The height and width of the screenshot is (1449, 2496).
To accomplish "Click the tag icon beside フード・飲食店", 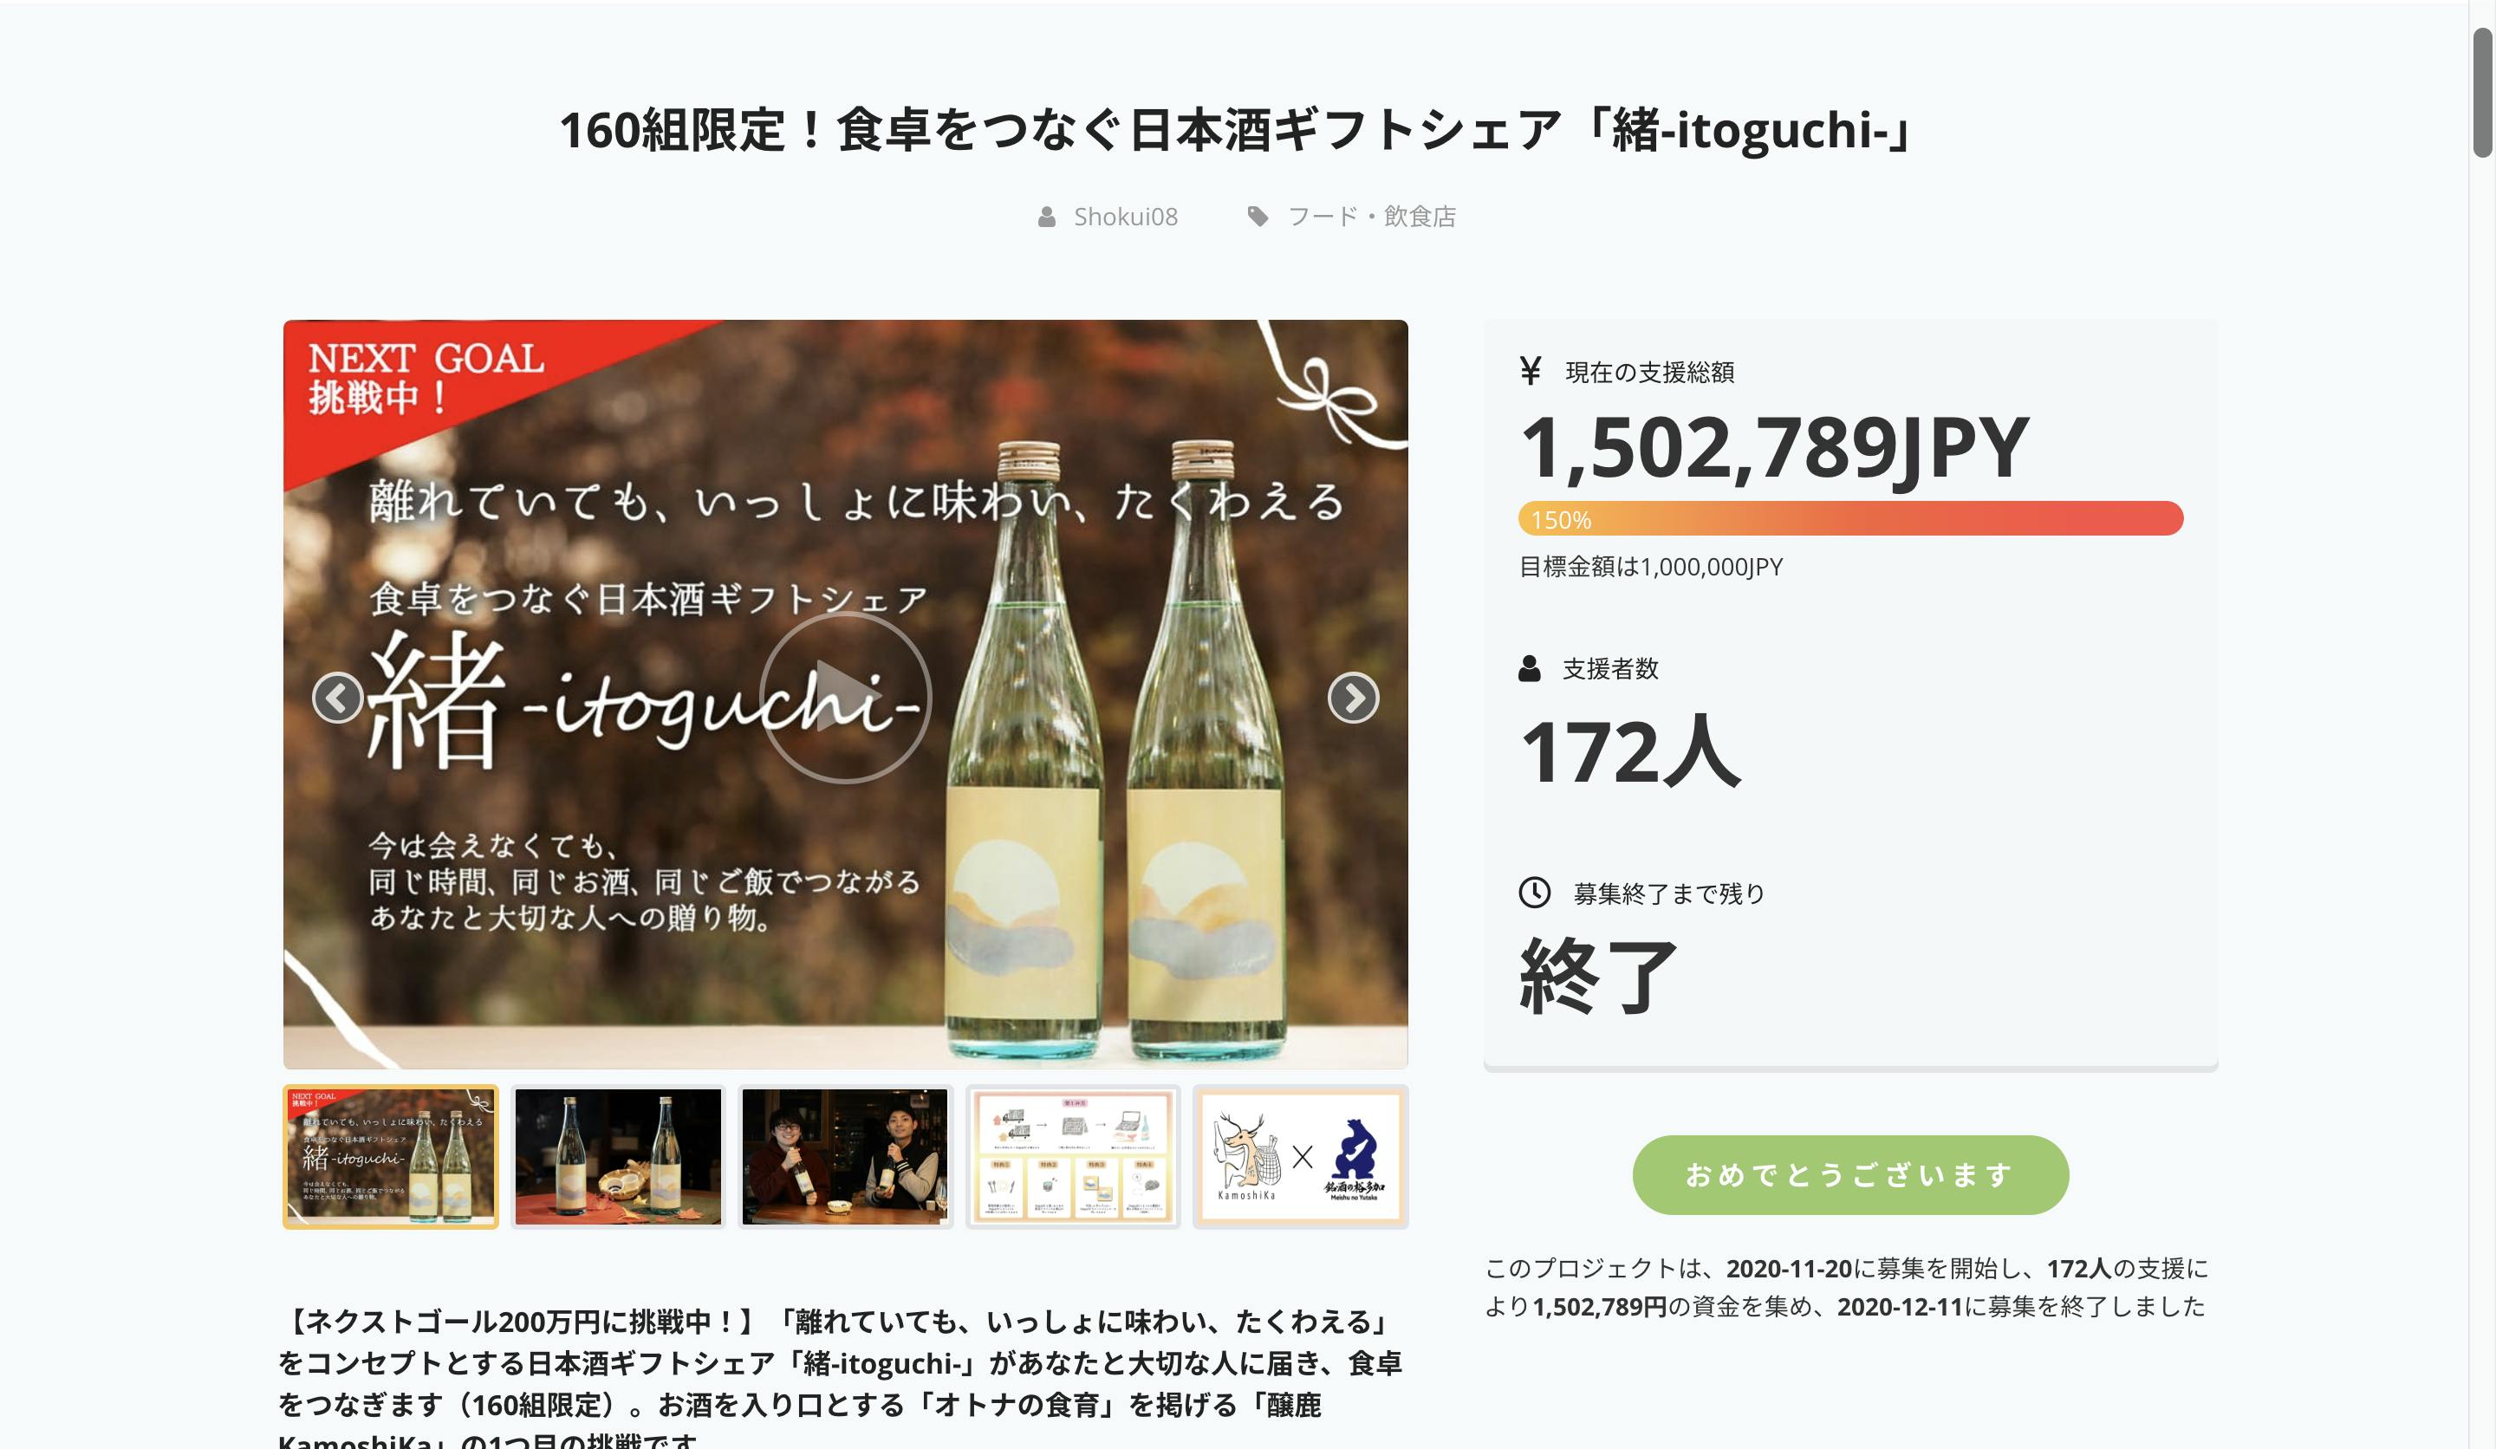I will (1258, 217).
